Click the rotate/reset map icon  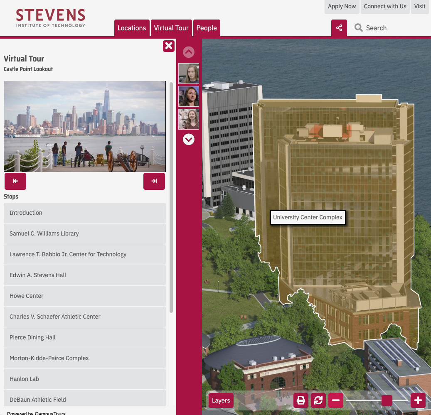click(x=318, y=400)
